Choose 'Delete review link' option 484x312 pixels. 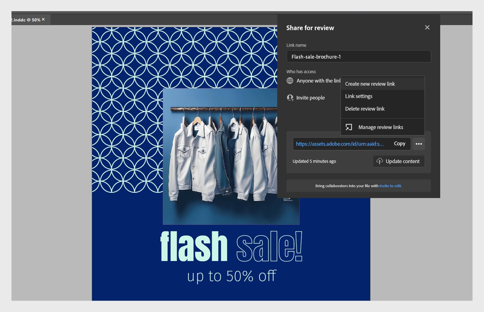pos(365,109)
